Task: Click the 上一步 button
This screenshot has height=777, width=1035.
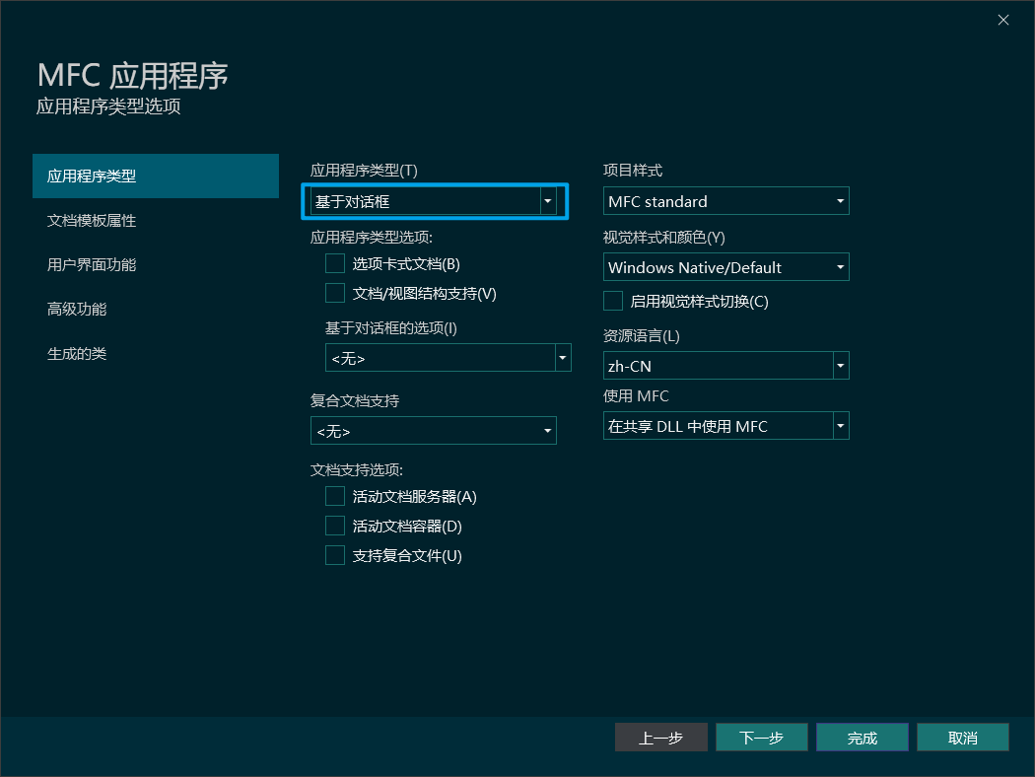Action: [x=660, y=738]
